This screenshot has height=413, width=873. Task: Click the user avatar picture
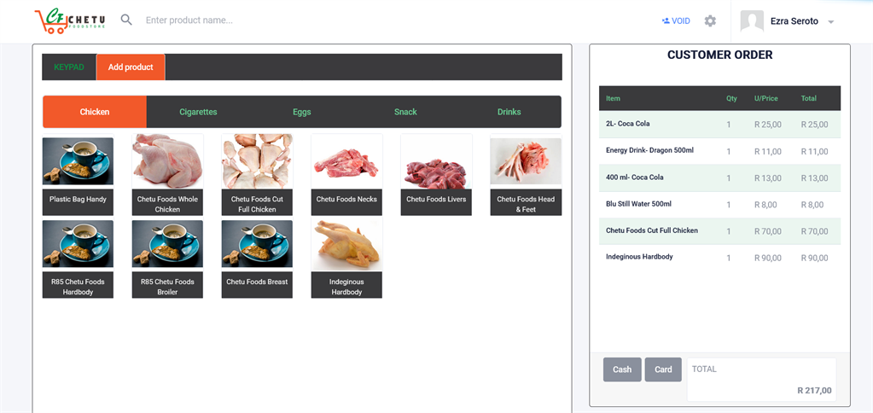[x=752, y=21]
